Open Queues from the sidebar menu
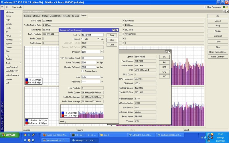Image resolution: width=229 pixels, height=143 pixels. point(9,47)
